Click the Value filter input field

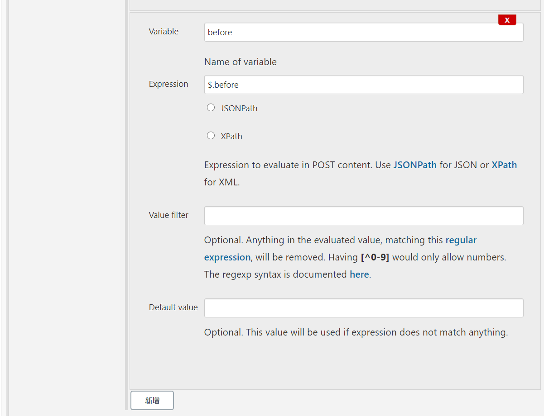click(x=363, y=216)
